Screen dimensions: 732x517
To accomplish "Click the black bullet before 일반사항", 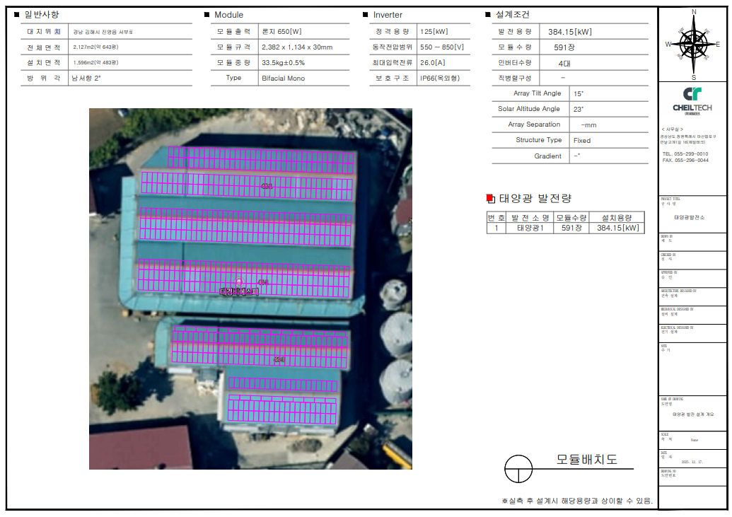I will tap(17, 15).
